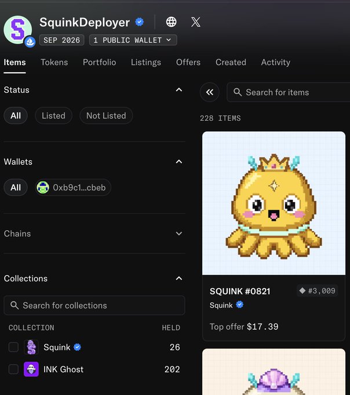Click the INK Ghost collection name
Screen dimensions: 350x395
pos(64,369)
